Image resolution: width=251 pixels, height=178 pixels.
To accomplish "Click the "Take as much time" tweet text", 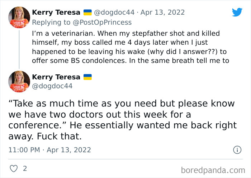I will [x=122, y=120].
